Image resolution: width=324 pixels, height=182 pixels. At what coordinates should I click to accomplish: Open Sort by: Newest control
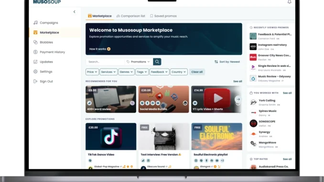(227, 62)
